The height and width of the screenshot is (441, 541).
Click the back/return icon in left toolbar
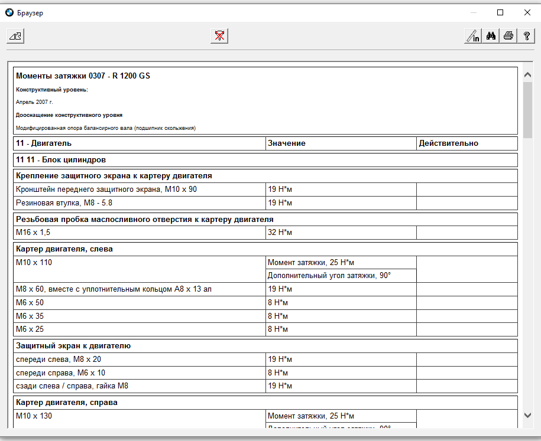(15, 36)
